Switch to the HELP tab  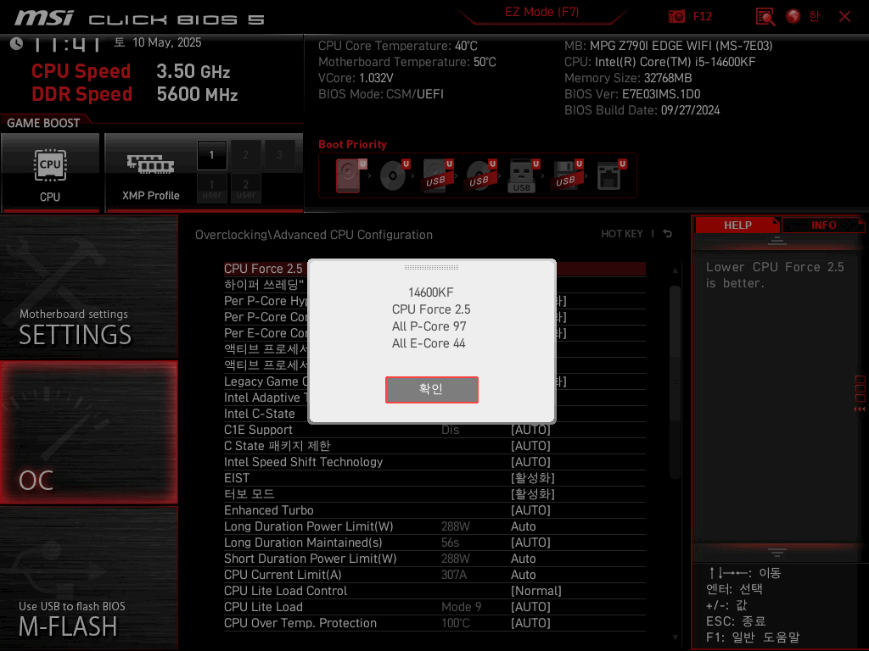pos(737,225)
